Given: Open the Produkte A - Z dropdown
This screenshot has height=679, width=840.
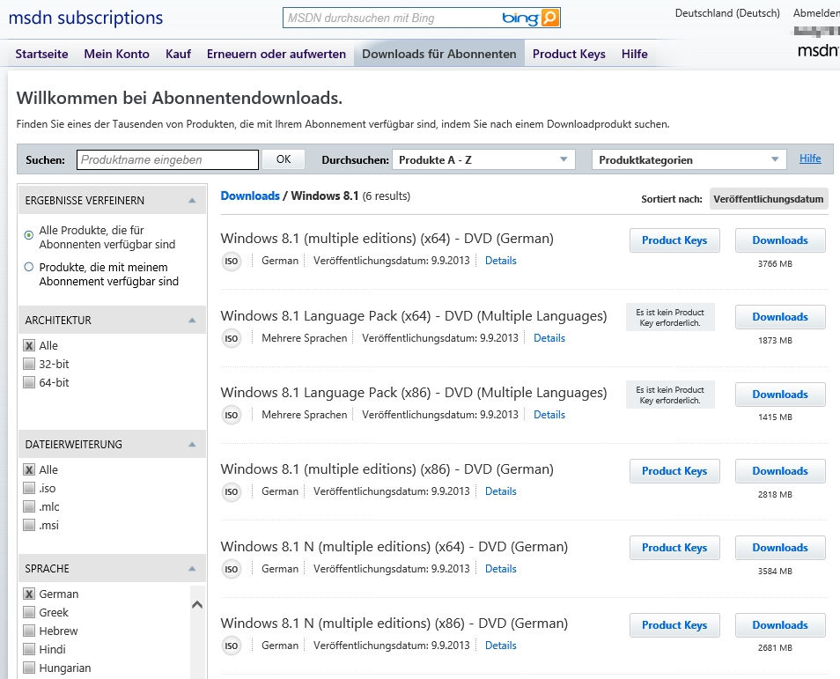Looking at the screenshot, I should click(483, 159).
